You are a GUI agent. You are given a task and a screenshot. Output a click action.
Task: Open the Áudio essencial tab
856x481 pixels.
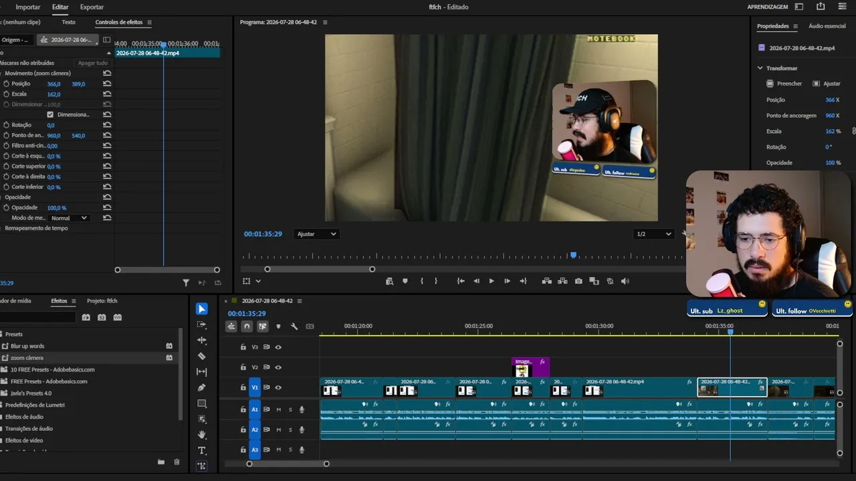[827, 26]
